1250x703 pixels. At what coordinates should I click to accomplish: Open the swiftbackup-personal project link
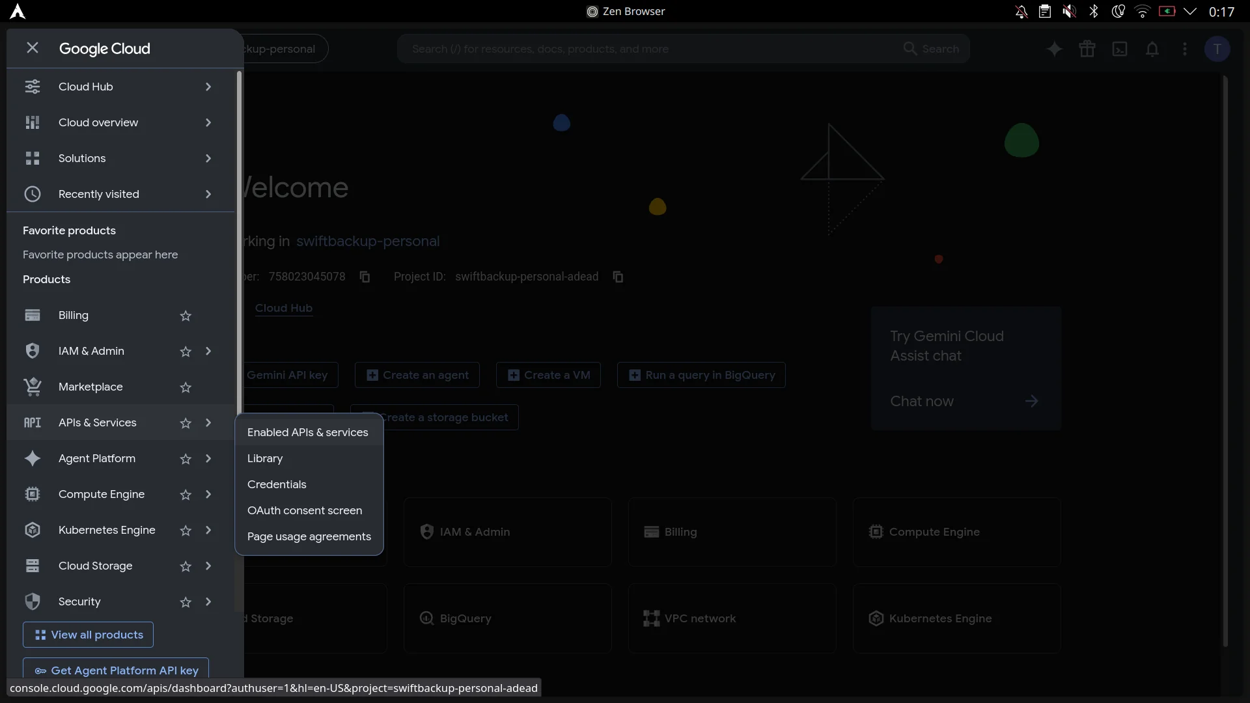point(368,241)
